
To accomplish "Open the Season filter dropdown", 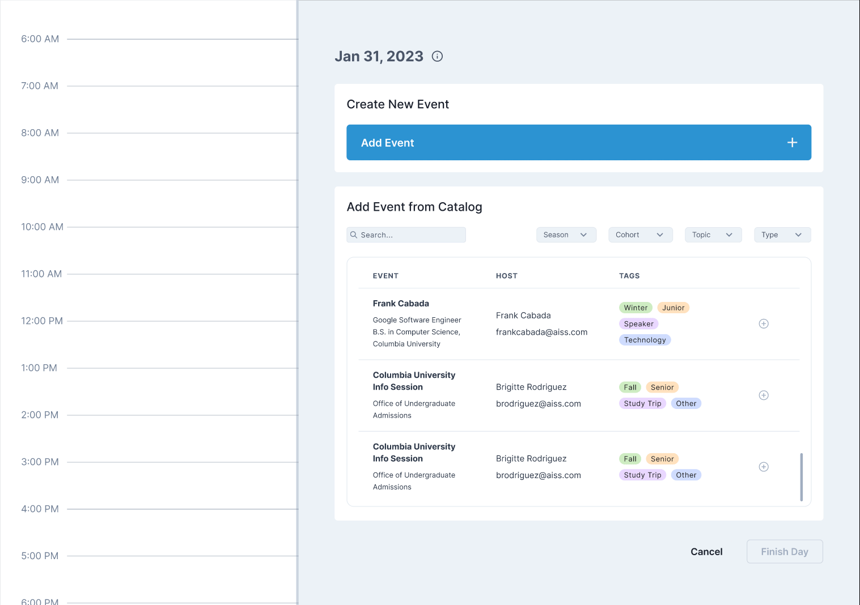I will (566, 235).
